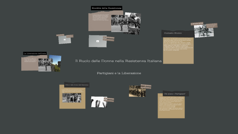The image size is (238, 134).
Task: Open the three armed partisans photo
Action: pos(204,31)
